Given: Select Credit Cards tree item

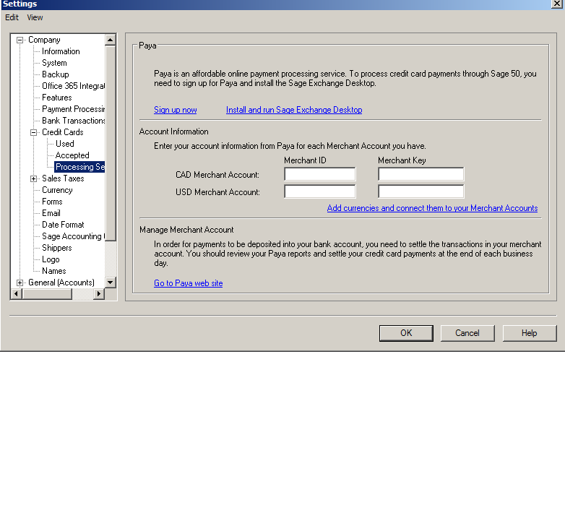Looking at the screenshot, I should point(63,132).
